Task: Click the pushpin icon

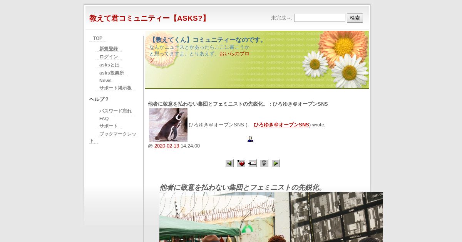Action: pos(264,163)
